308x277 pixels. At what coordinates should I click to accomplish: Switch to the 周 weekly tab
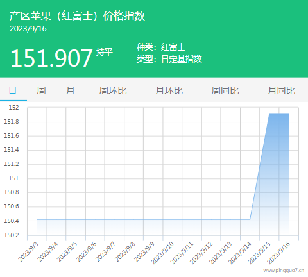[x=41, y=90]
